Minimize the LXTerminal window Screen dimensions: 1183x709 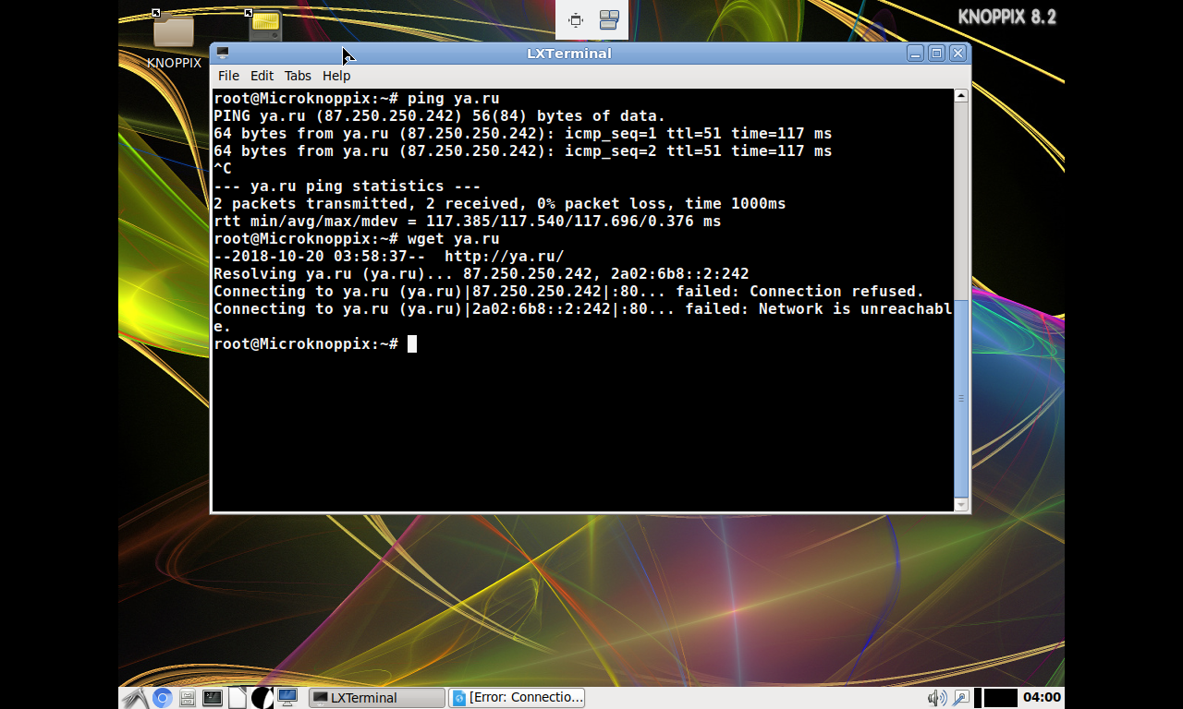click(915, 54)
